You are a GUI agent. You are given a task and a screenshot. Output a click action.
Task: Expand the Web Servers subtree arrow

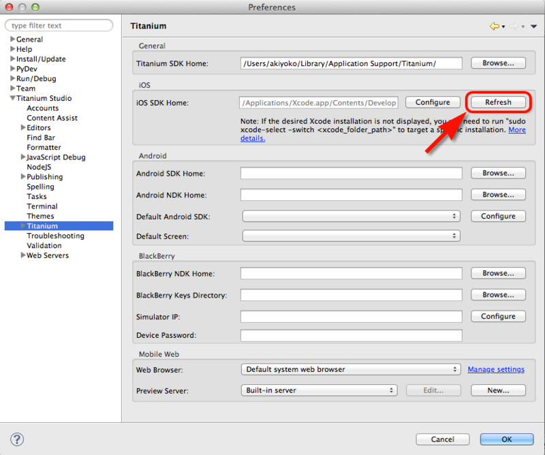coord(23,255)
